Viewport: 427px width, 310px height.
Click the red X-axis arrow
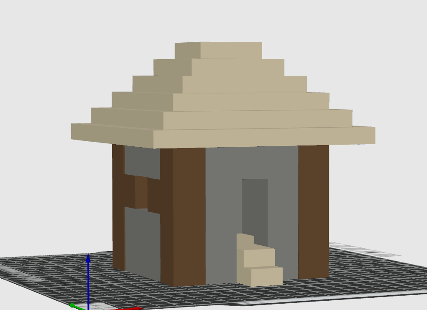(x=125, y=309)
